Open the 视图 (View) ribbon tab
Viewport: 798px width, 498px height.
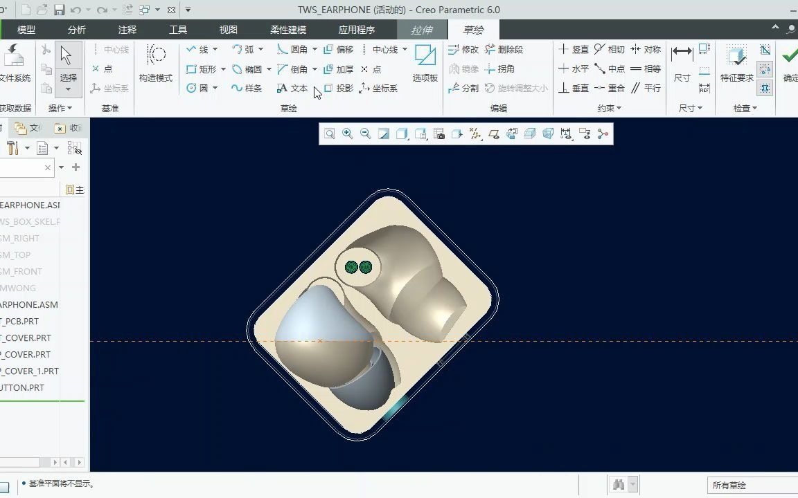click(228, 30)
